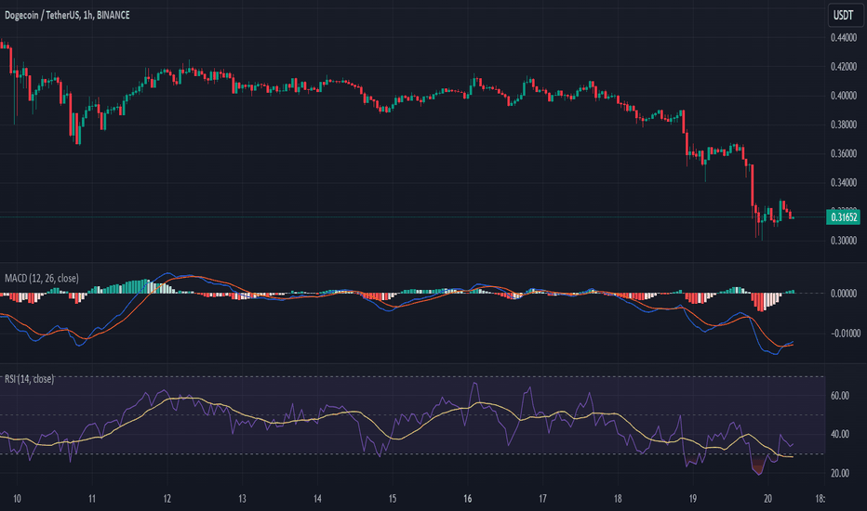Image resolution: width=867 pixels, height=511 pixels.
Task: Click the MACD -0.01000 axis label
Action: tap(844, 334)
